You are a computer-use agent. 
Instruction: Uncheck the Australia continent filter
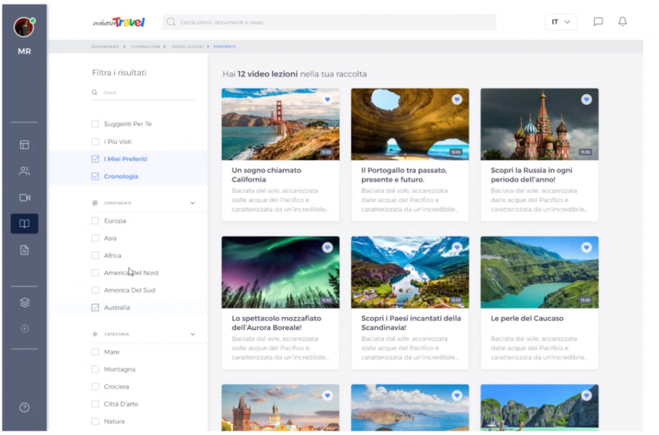click(95, 308)
